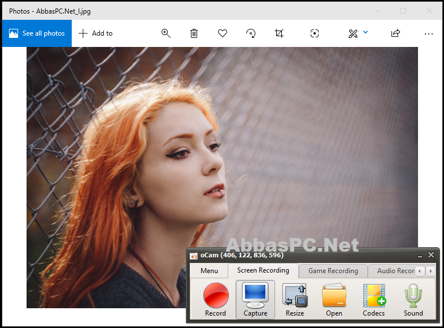
Task: Open the oCam Menu tab
Action: click(x=209, y=271)
